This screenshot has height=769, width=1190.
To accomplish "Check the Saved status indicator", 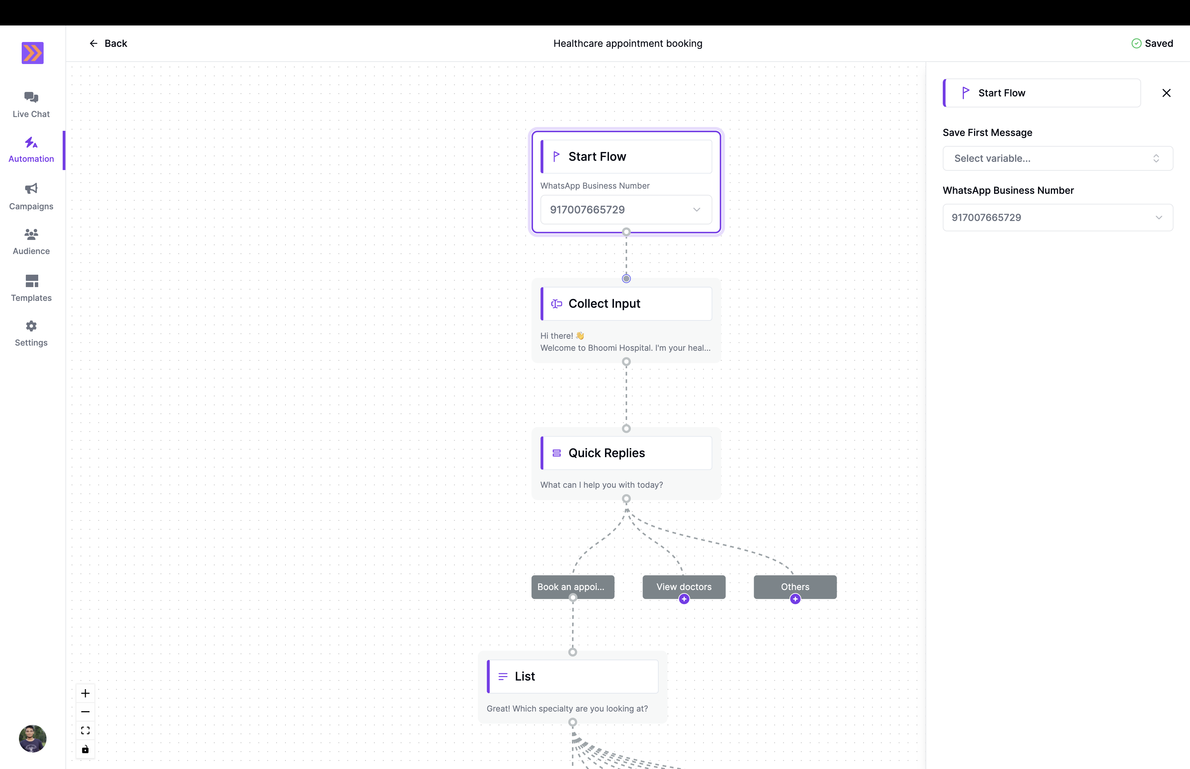I will tap(1152, 43).
